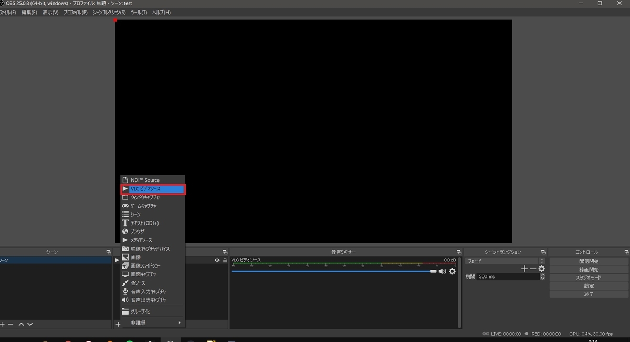
Task: Open the フェード transition dropdown
Action: pos(505,261)
